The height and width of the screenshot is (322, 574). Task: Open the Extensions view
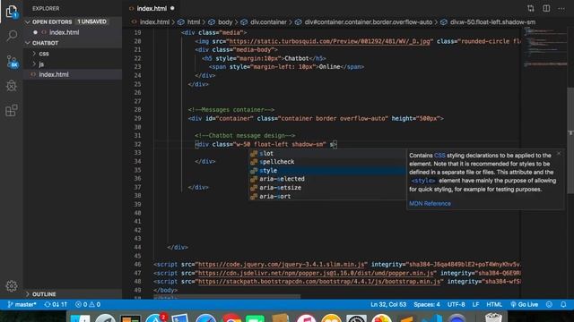click(x=12, y=110)
